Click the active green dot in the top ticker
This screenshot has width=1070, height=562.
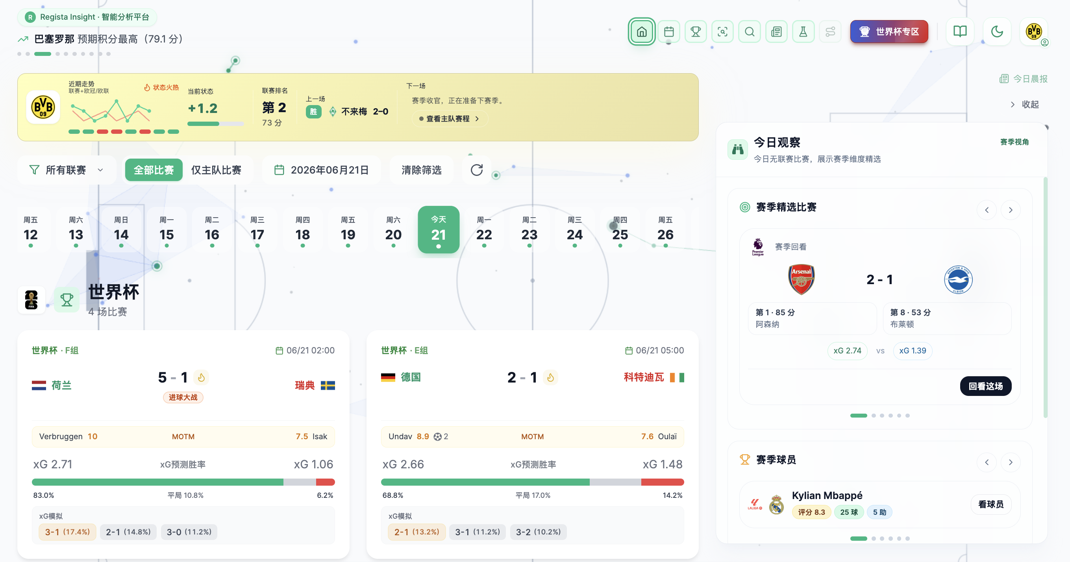tap(43, 54)
